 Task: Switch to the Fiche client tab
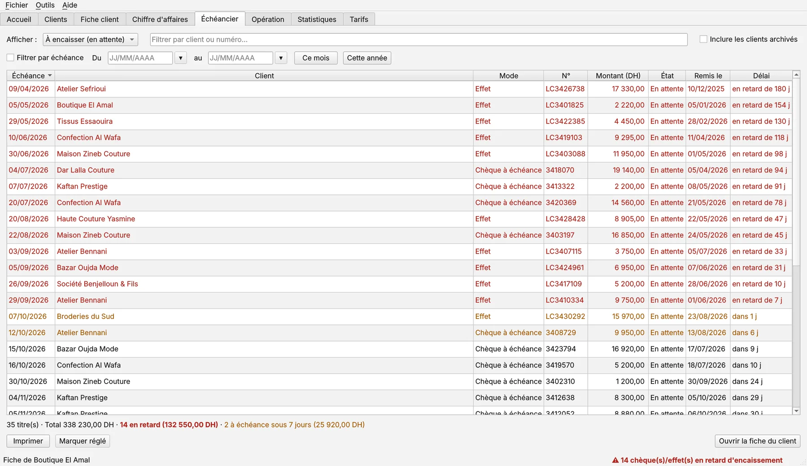[100, 19]
